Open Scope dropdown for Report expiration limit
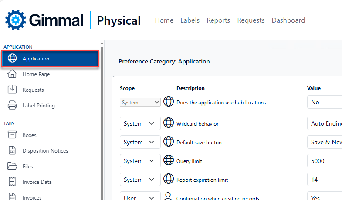 coord(140,180)
